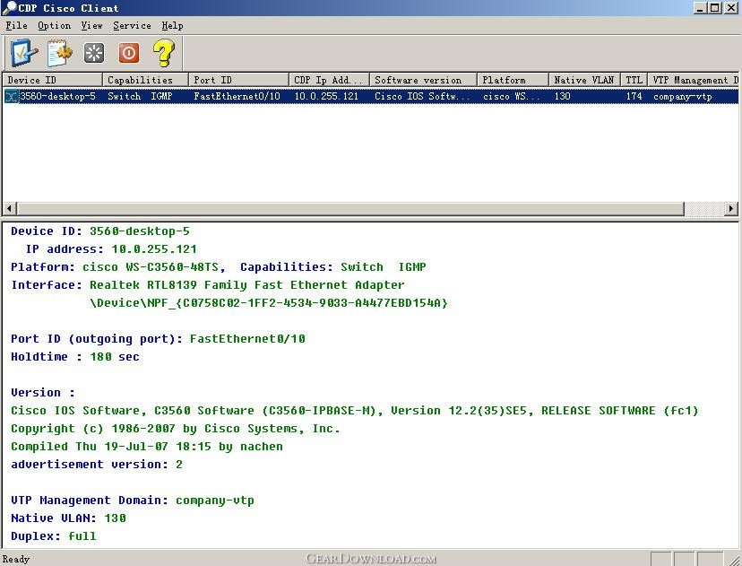Image resolution: width=742 pixels, height=566 pixels.
Task: Click the TTL column header
Action: pyautogui.click(x=634, y=80)
